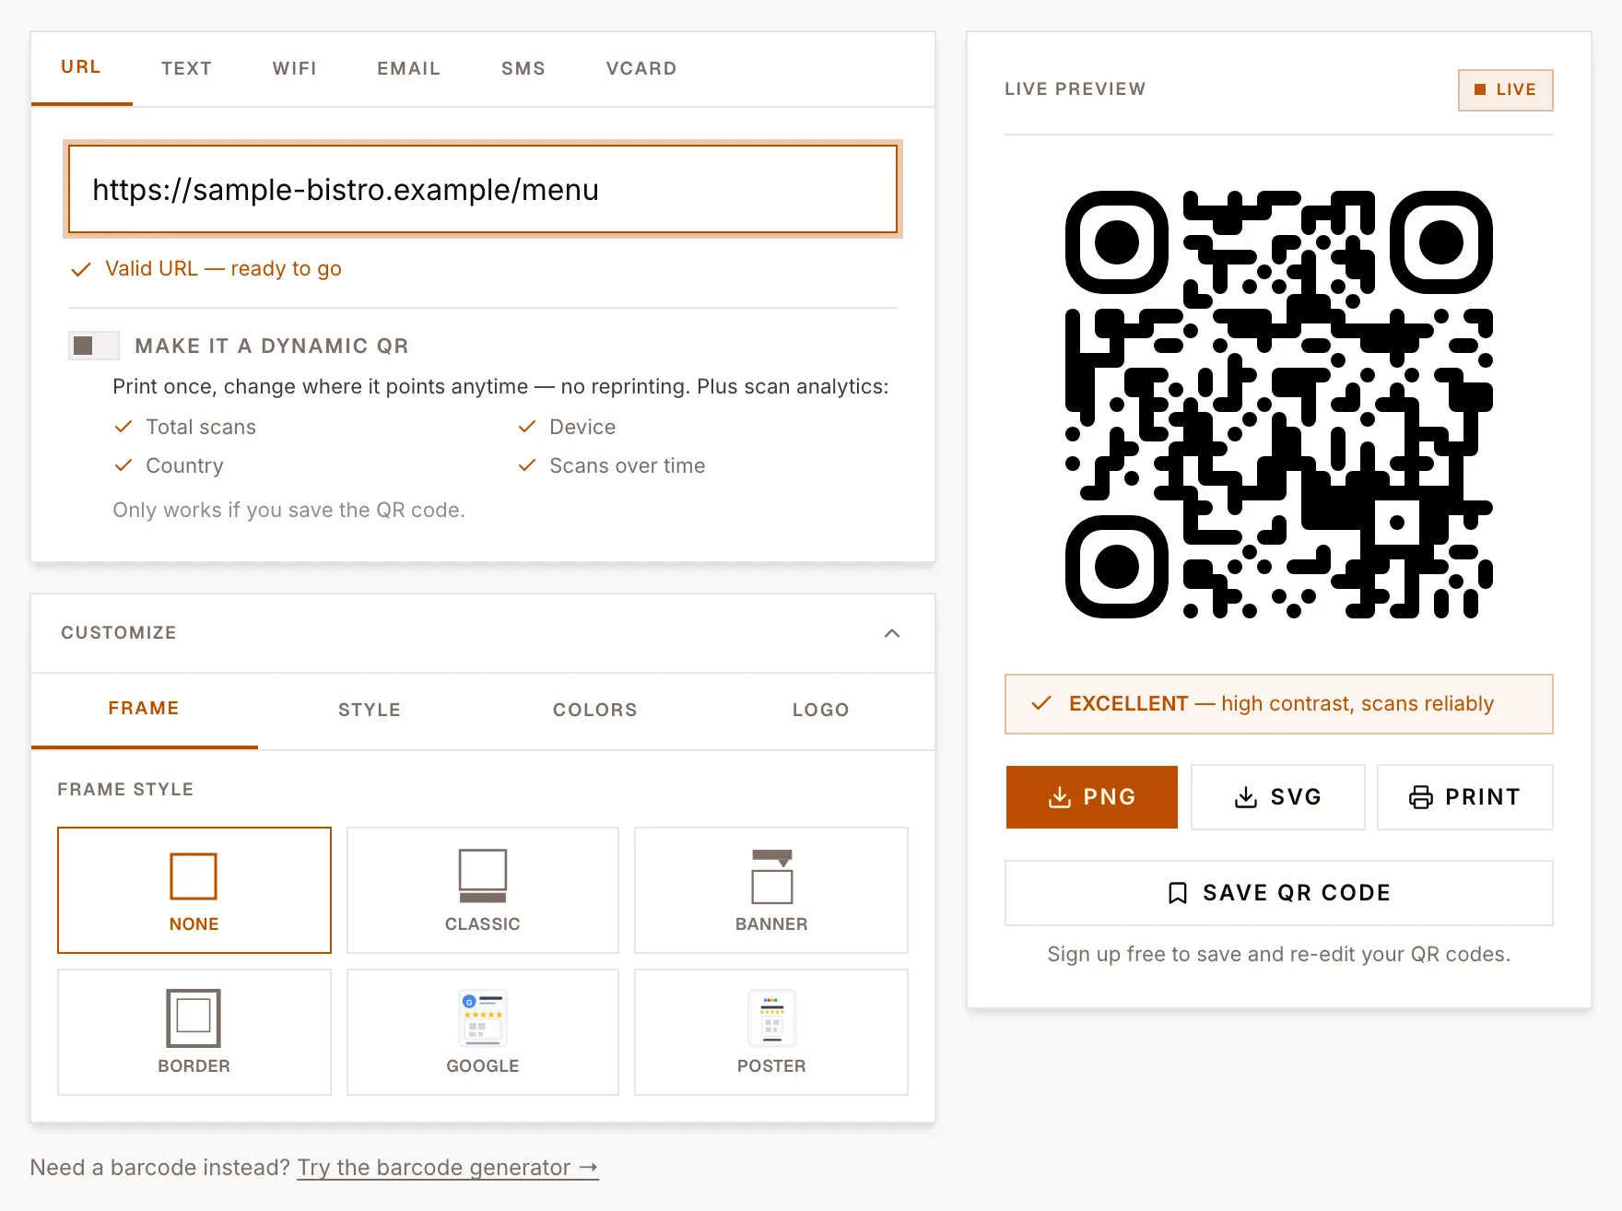Switch to the TEXT tab
The image size is (1622, 1211).
[x=187, y=68]
